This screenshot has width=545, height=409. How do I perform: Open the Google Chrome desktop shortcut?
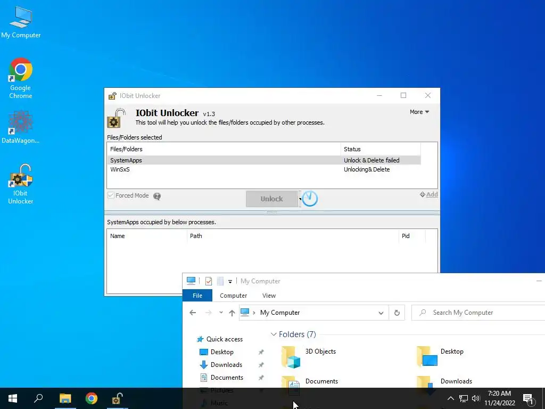(x=21, y=78)
